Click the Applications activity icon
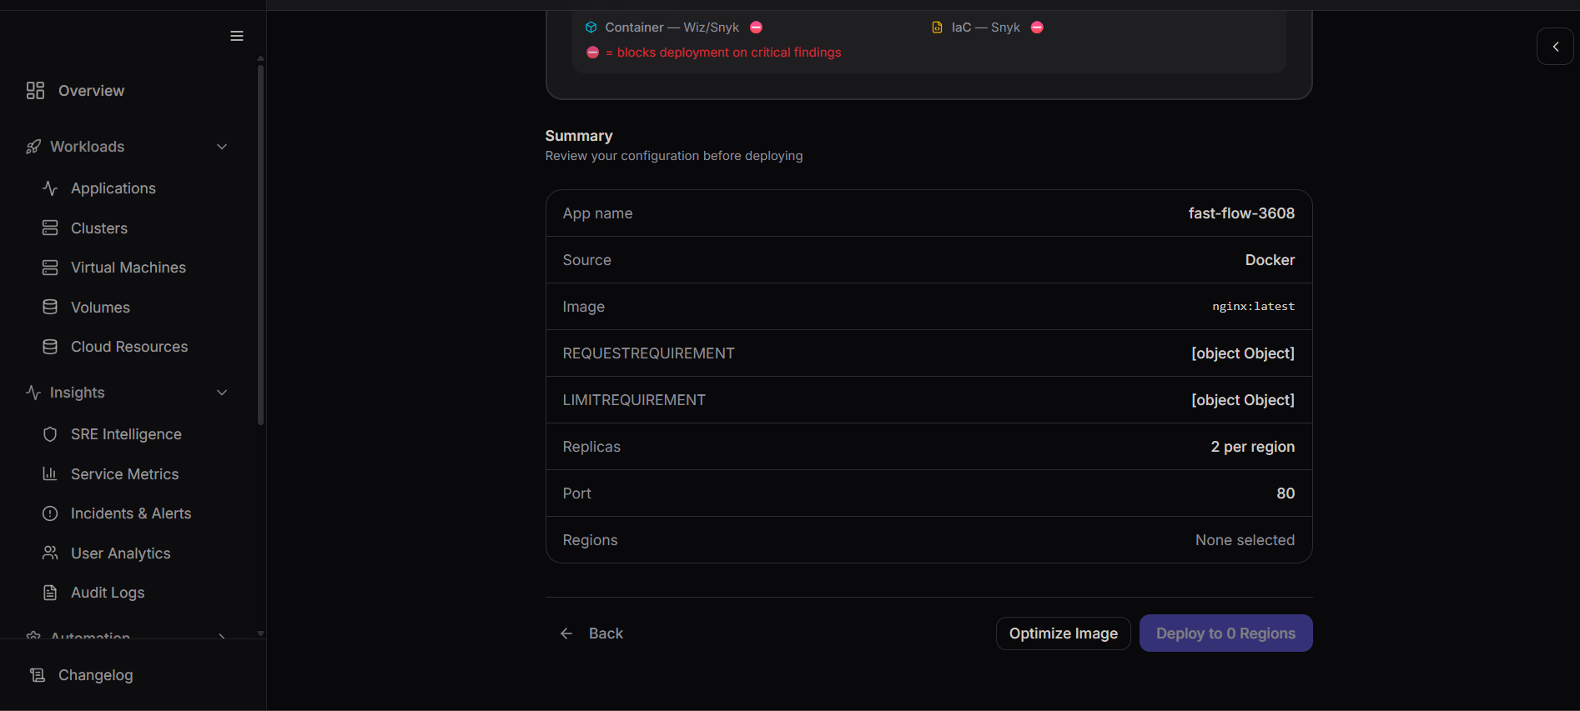Viewport: 1580px width, 711px height. coord(50,188)
